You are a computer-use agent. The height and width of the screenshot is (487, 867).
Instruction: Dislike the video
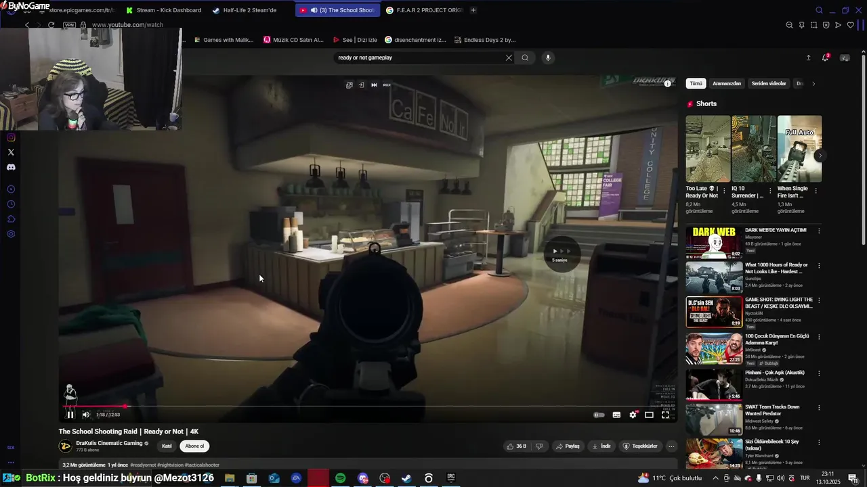tap(539, 446)
